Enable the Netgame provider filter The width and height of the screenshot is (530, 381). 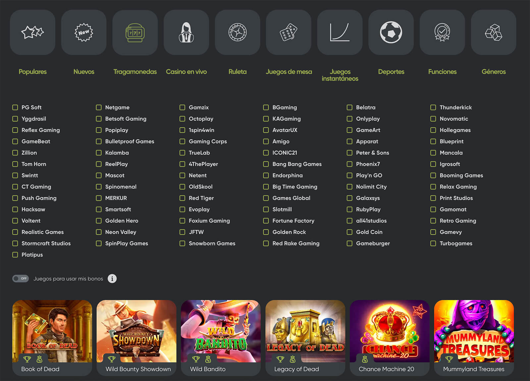click(99, 107)
